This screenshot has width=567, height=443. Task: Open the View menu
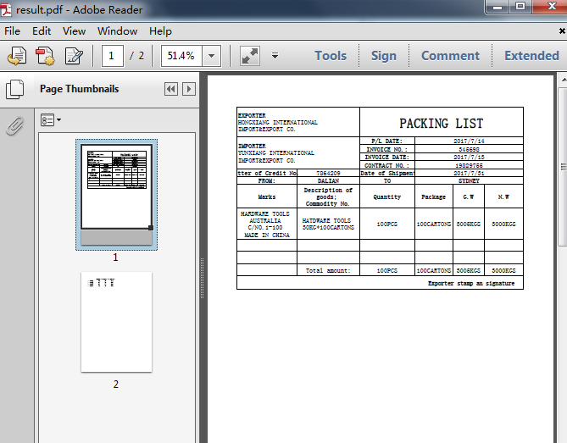(74, 31)
